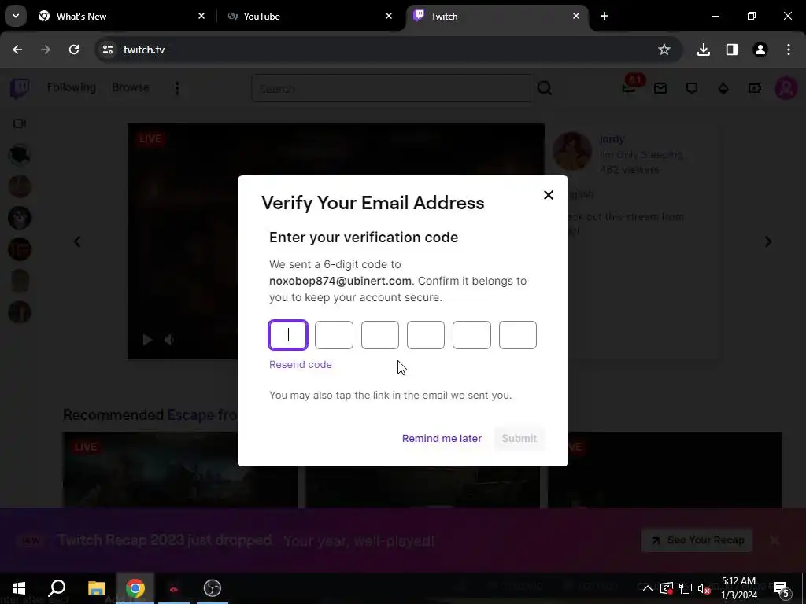Open File Explorer from taskbar
The width and height of the screenshot is (806, 604).
(96, 588)
